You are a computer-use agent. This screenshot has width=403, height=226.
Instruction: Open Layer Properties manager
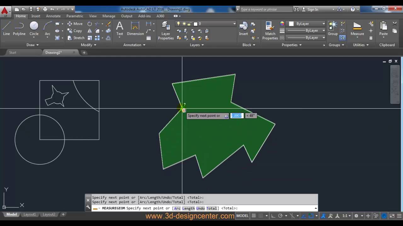(x=166, y=30)
